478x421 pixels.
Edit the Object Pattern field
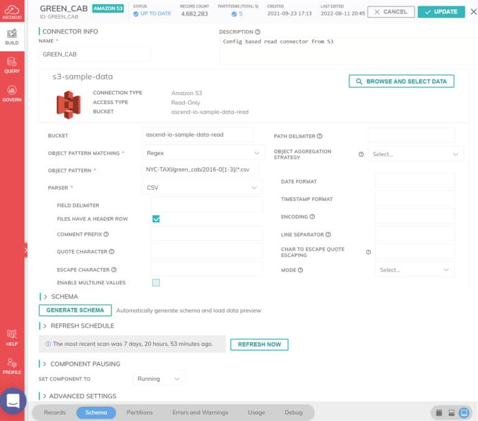coord(200,170)
